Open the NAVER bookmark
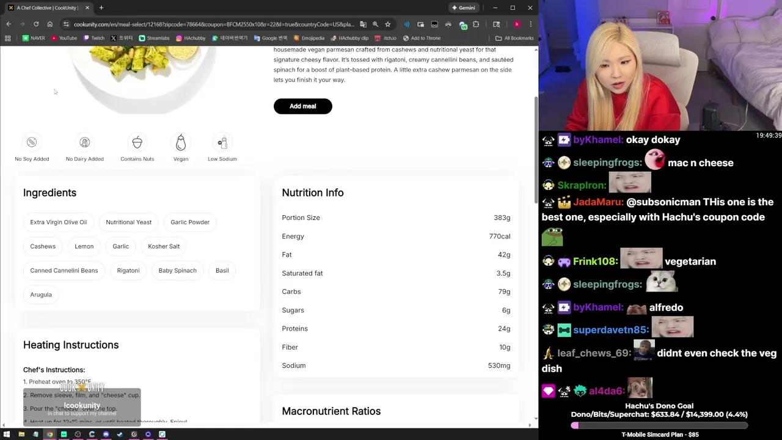782x440 pixels. (x=34, y=38)
